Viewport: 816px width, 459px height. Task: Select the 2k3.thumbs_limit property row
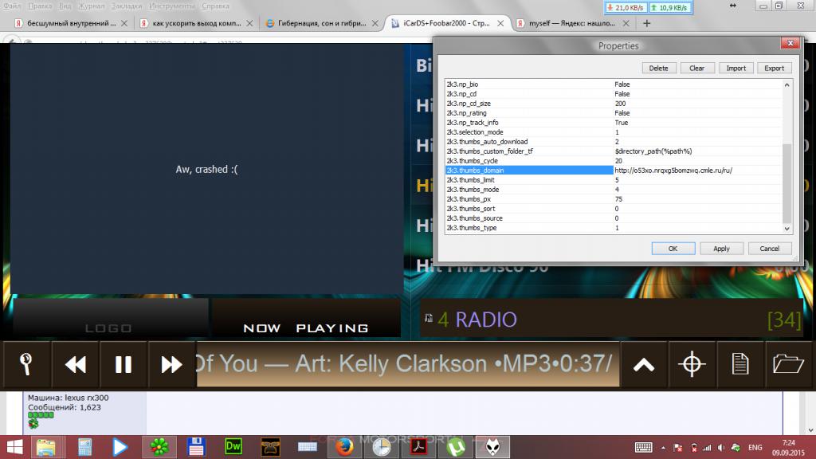pyautogui.click(x=613, y=180)
